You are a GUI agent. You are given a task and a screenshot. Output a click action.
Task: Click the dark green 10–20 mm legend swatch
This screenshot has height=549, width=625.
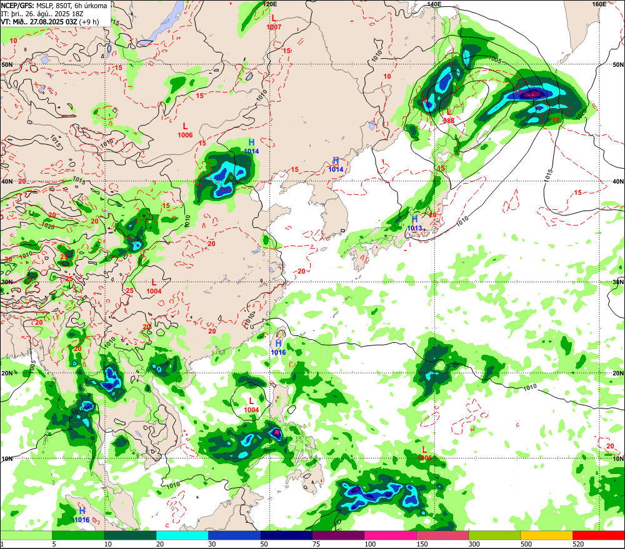(x=131, y=535)
